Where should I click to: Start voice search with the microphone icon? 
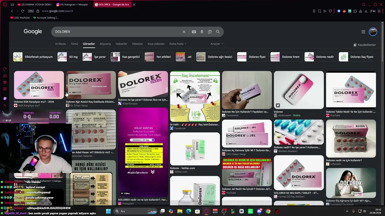[202, 32]
